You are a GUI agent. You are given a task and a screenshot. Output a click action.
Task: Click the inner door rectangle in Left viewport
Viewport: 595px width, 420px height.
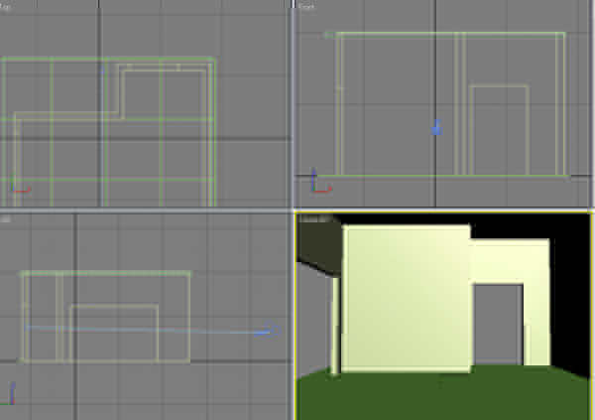tap(114, 306)
